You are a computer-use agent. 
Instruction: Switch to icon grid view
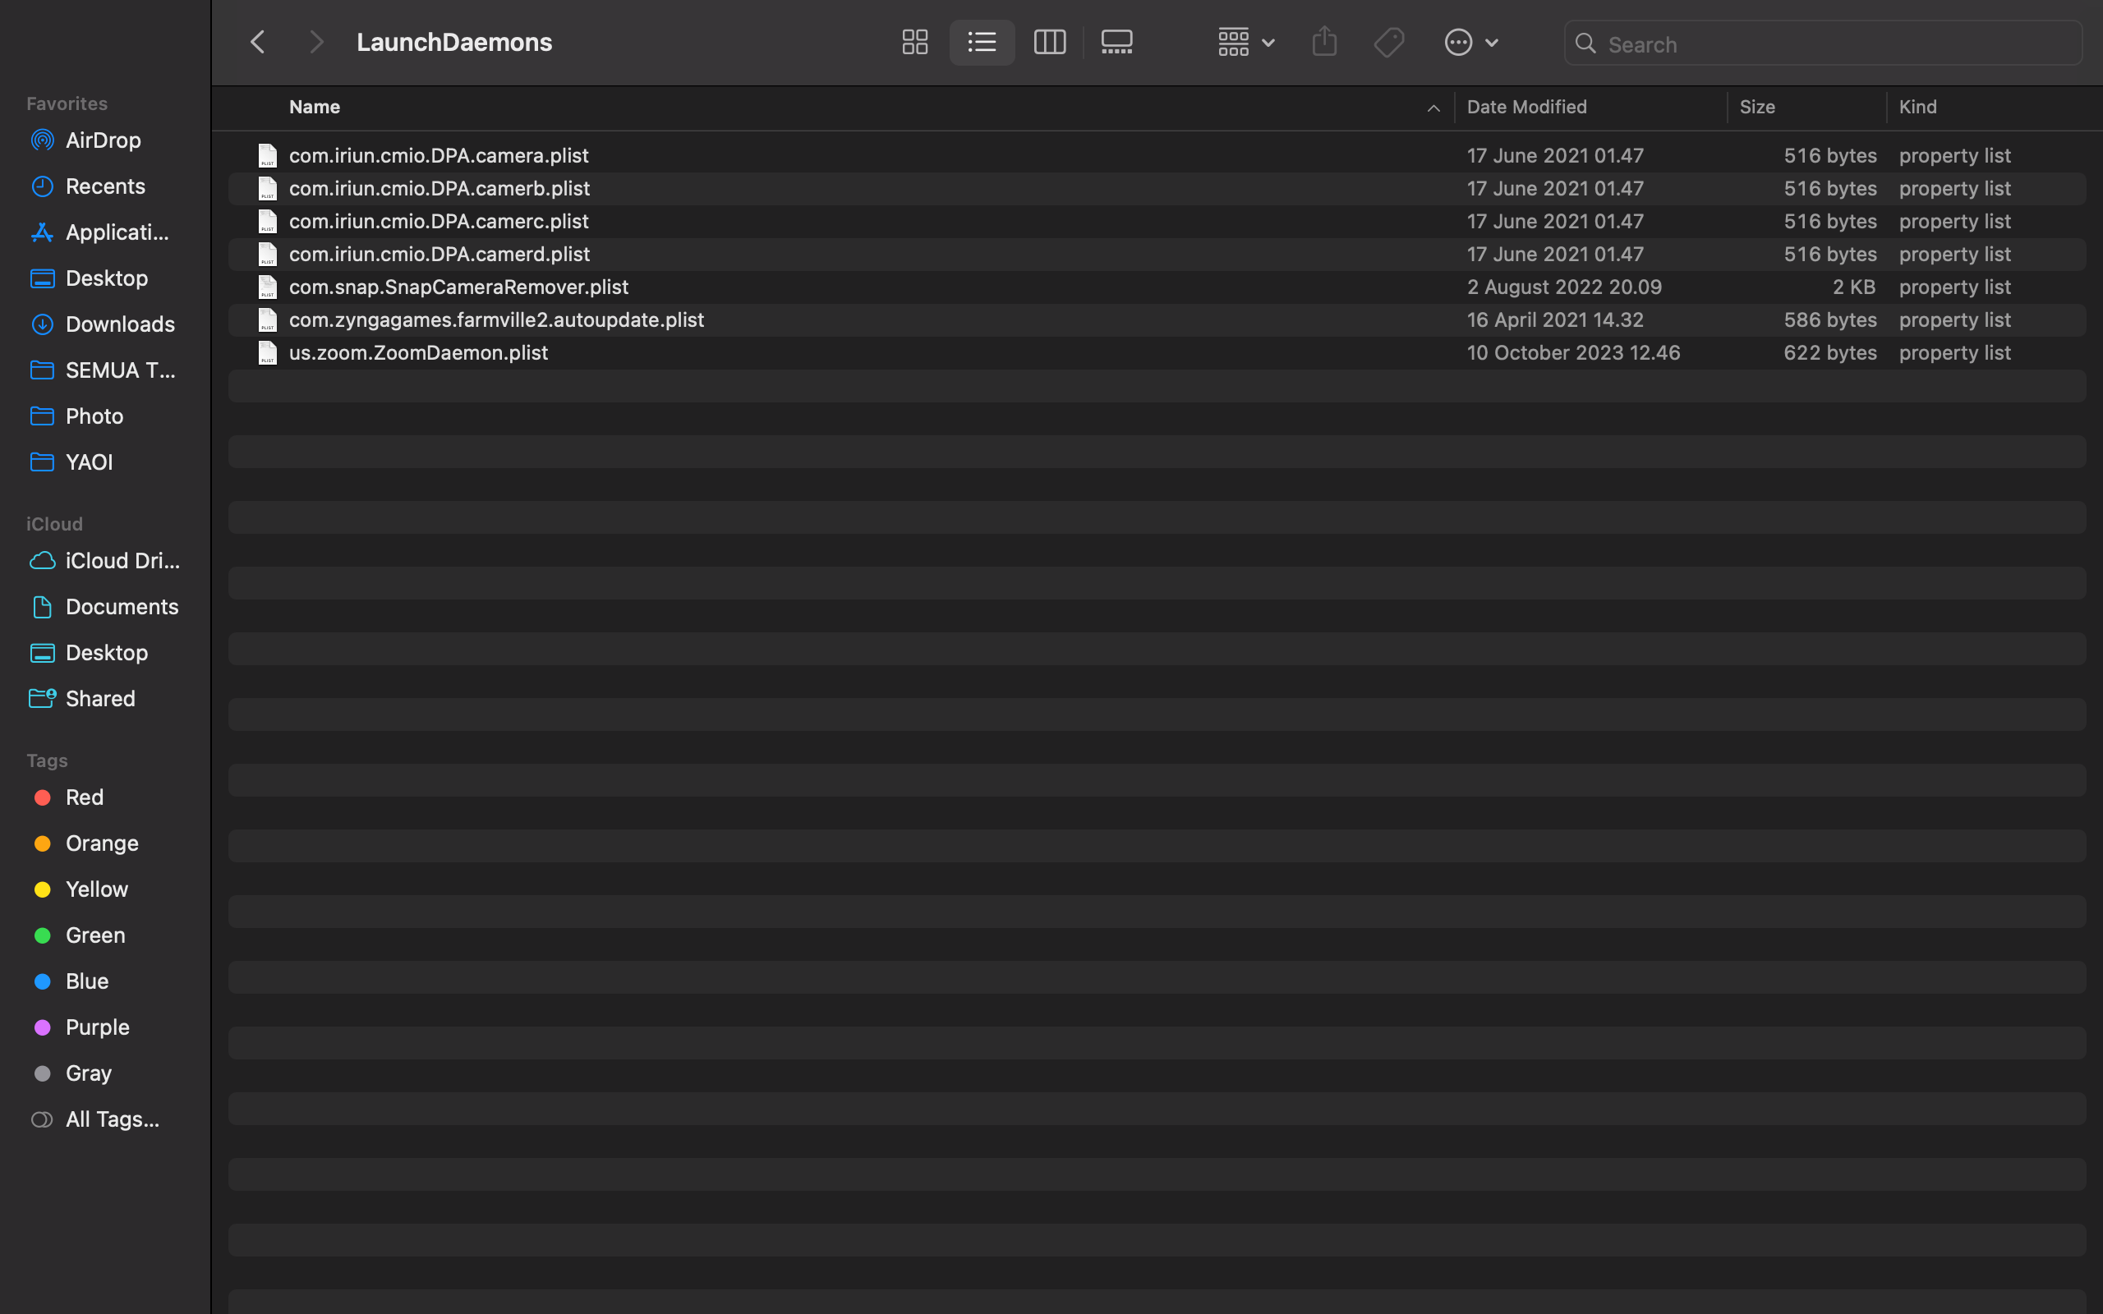pos(914,43)
